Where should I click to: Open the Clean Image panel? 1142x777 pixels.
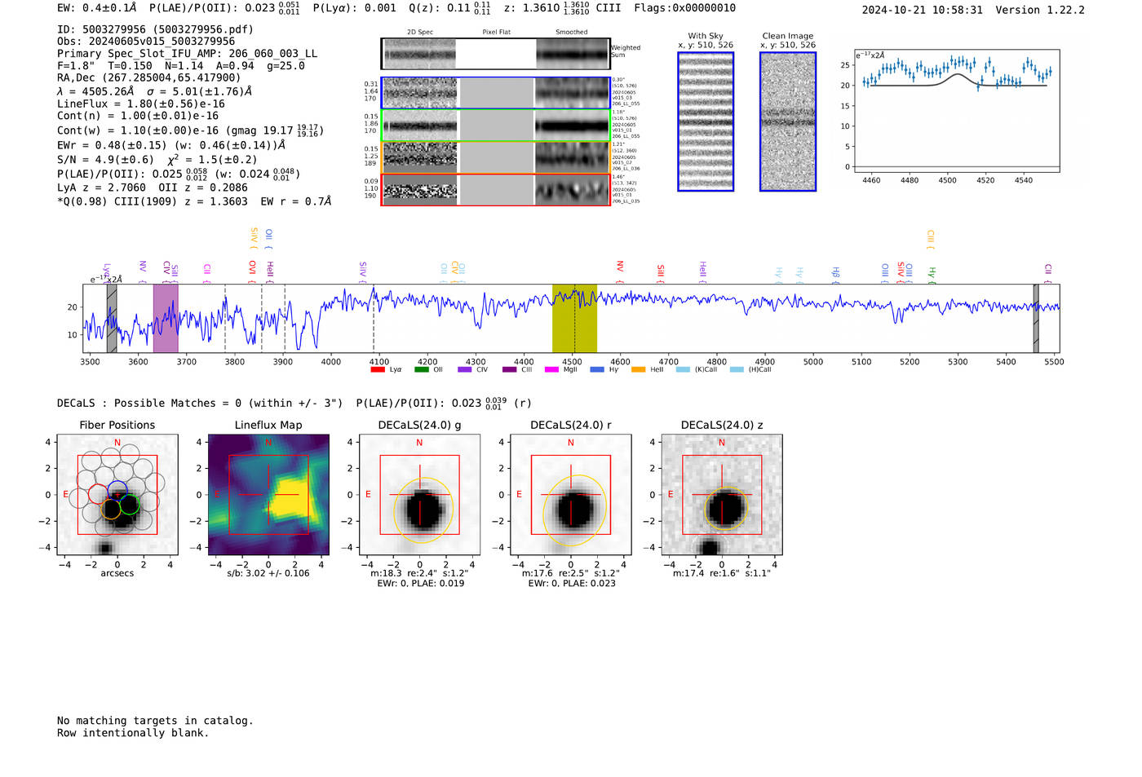pyautogui.click(x=788, y=121)
